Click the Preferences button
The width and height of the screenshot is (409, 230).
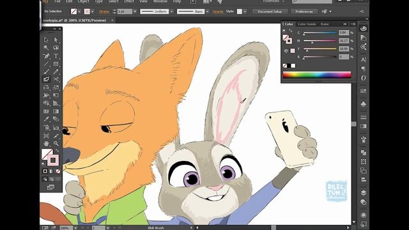pos(304,11)
